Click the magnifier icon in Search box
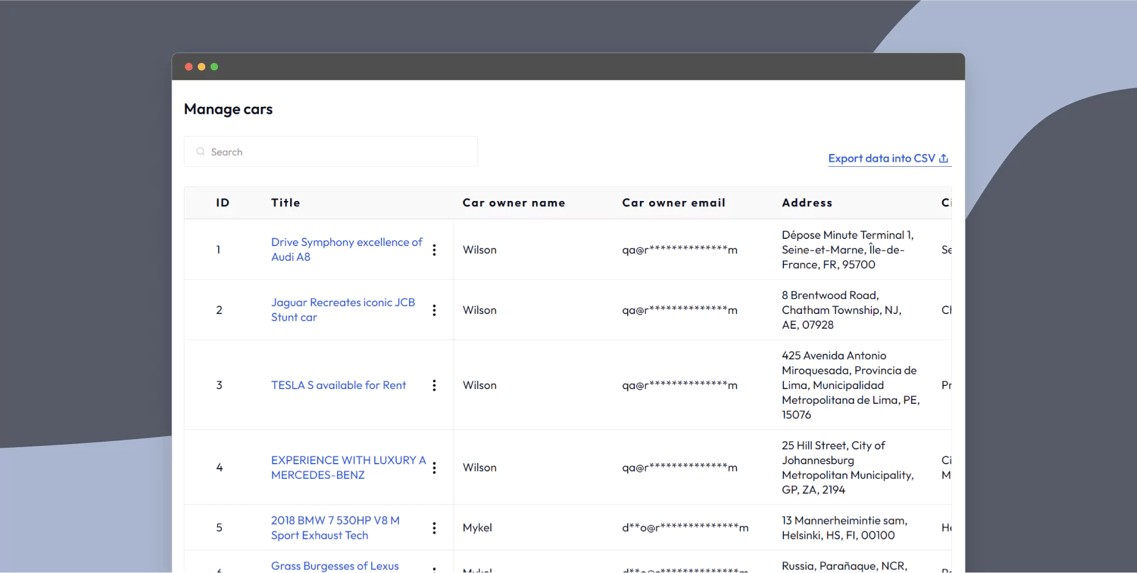The image size is (1137, 573). 200,151
